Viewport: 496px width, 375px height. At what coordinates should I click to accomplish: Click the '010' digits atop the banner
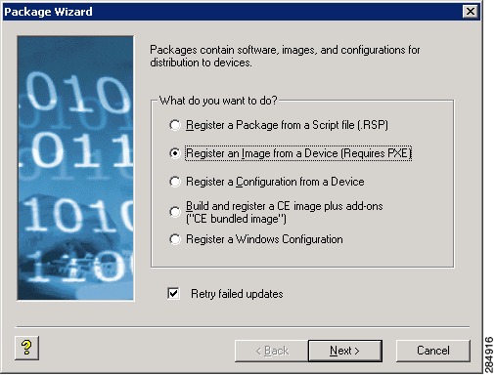coord(76,94)
